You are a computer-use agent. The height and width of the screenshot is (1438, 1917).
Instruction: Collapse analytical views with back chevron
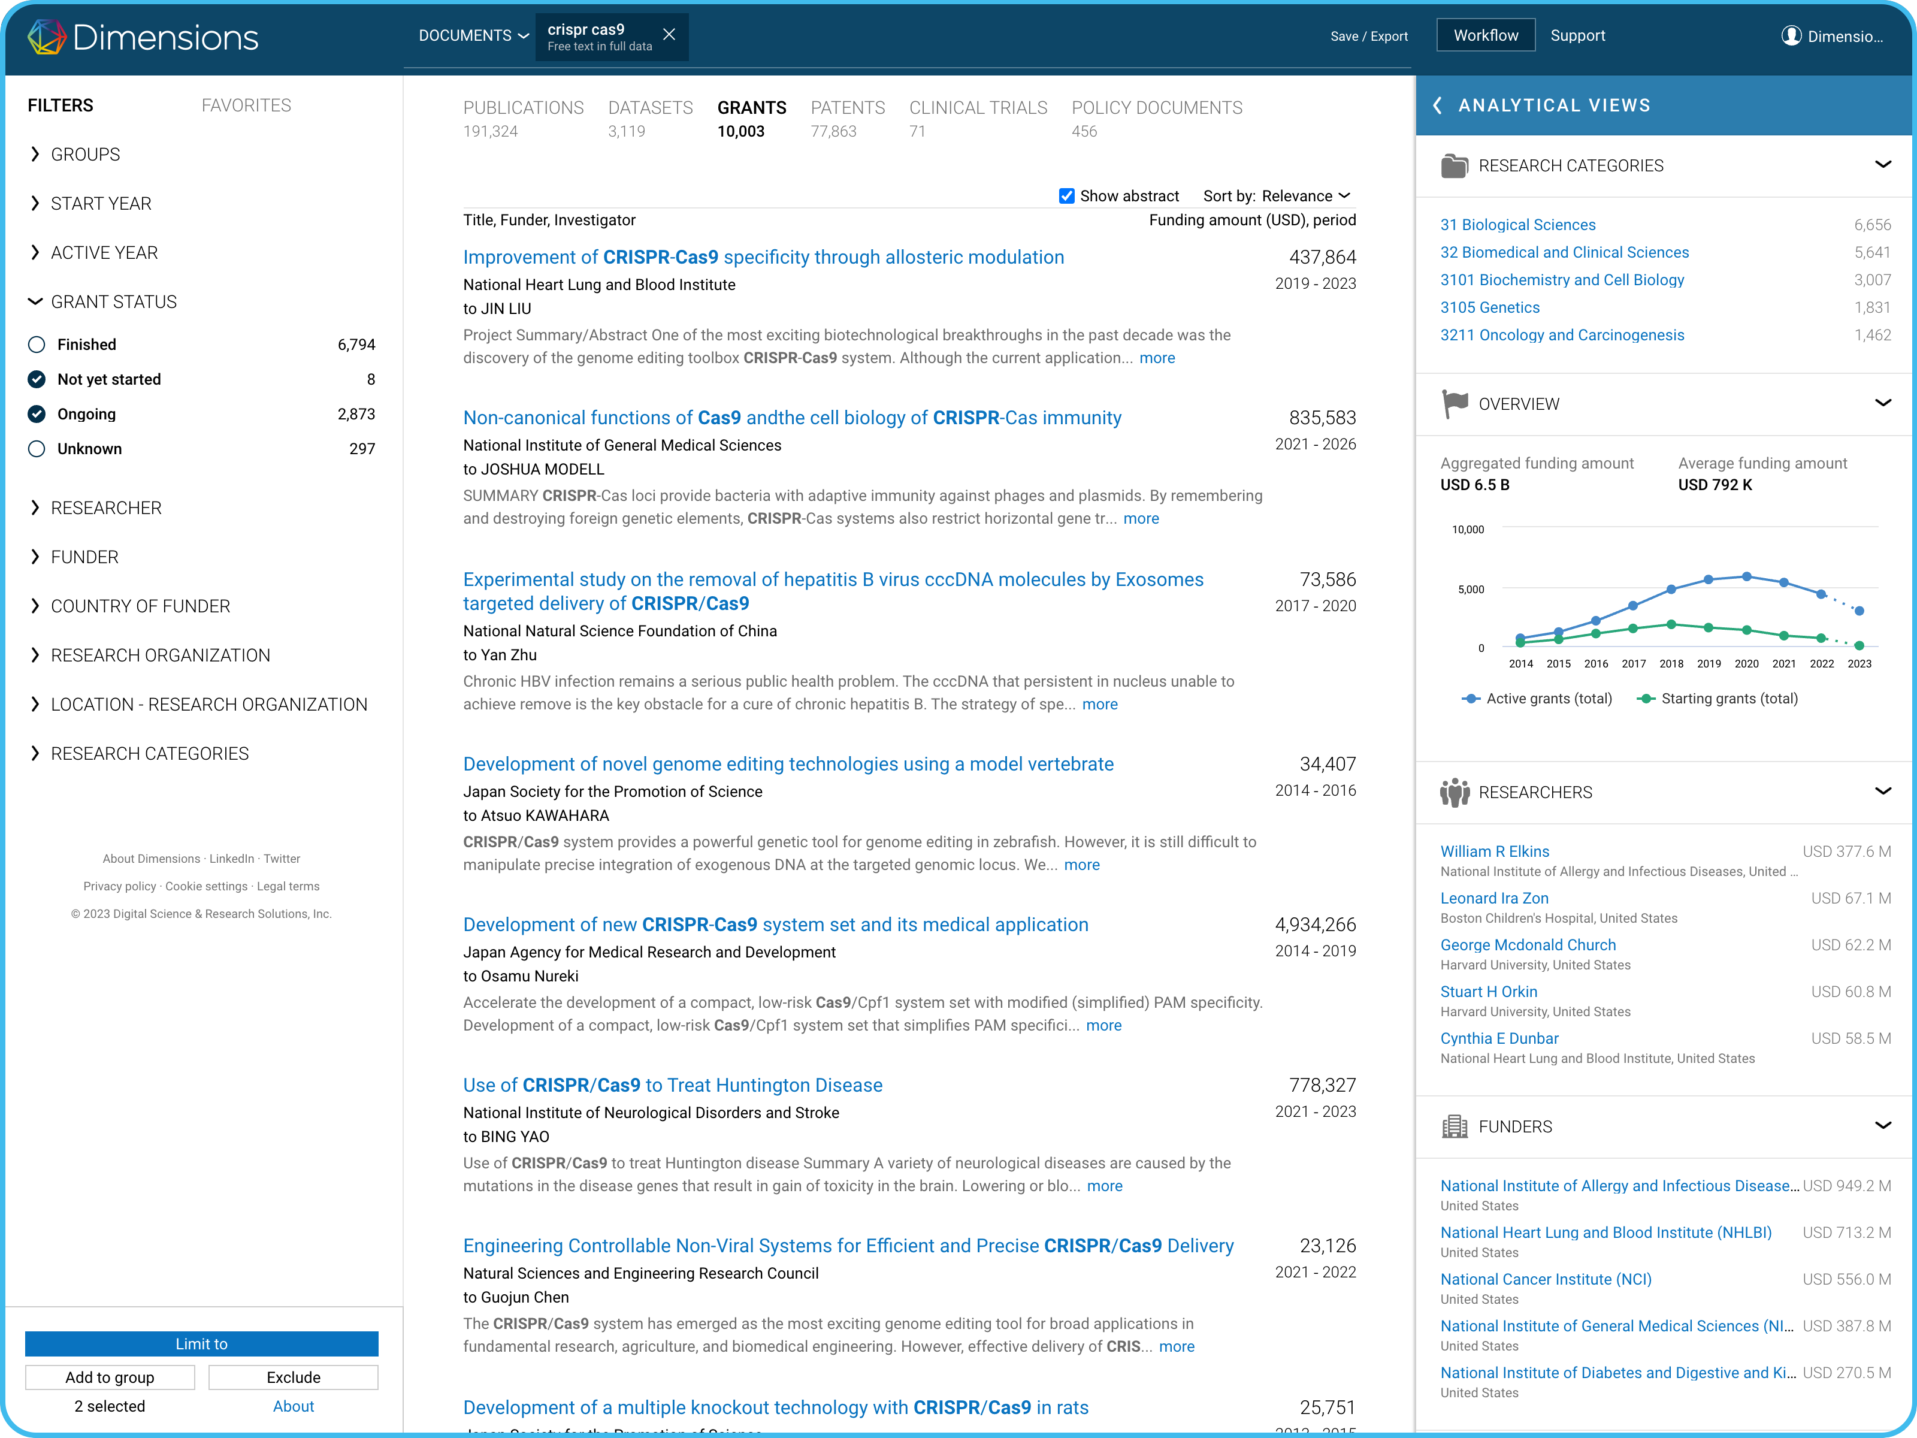(1438, 105)
